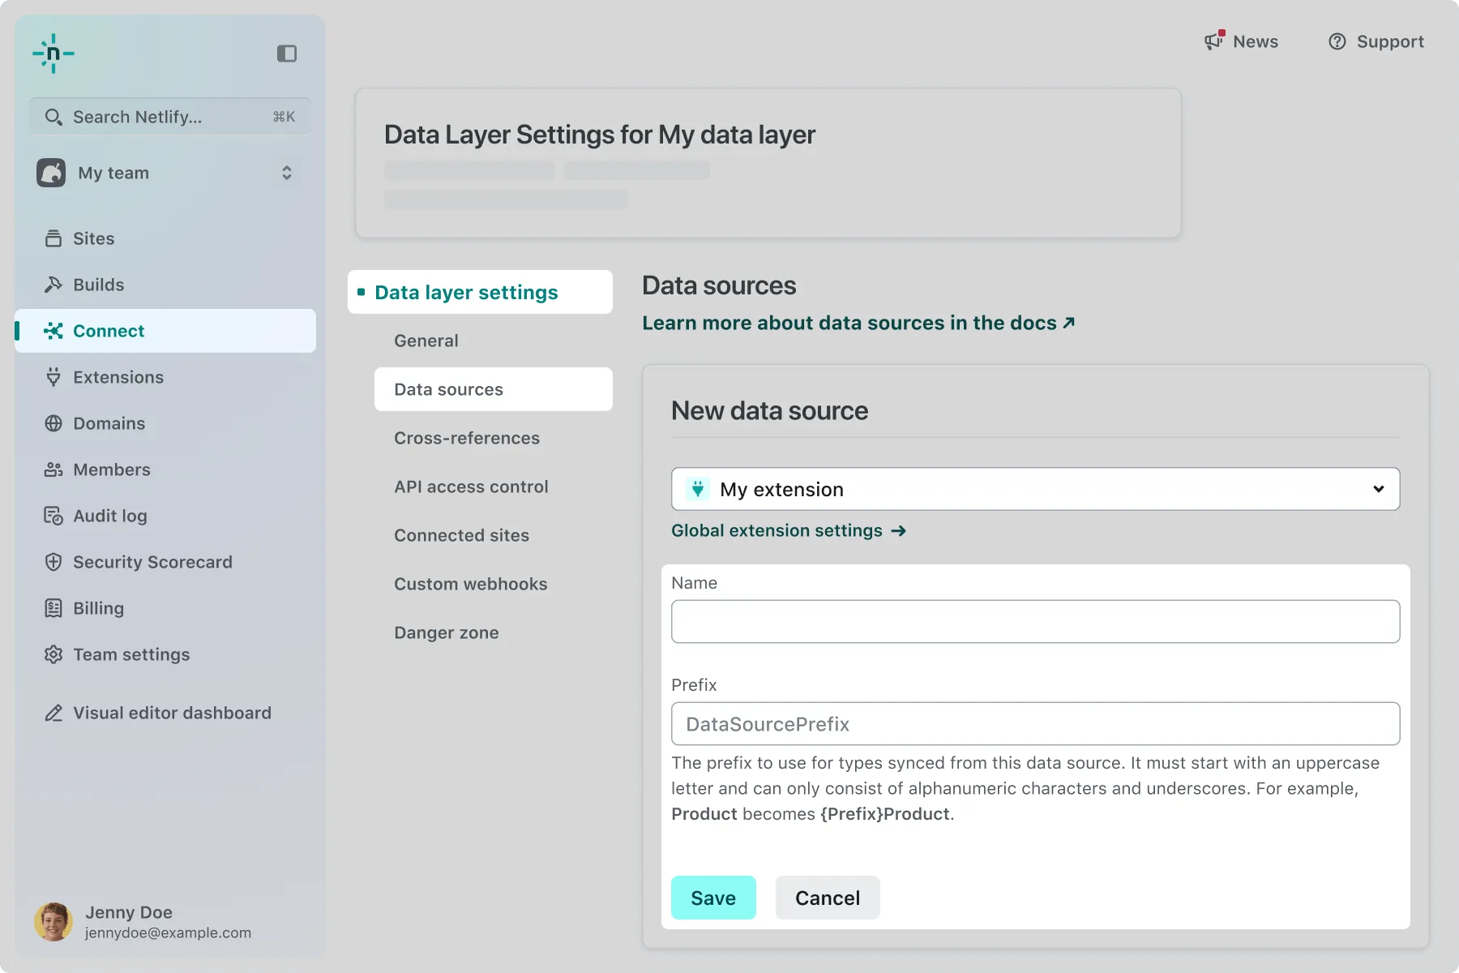Open Team settings page
Viewport: 1459px width, 973px height.
coord(165,654)
